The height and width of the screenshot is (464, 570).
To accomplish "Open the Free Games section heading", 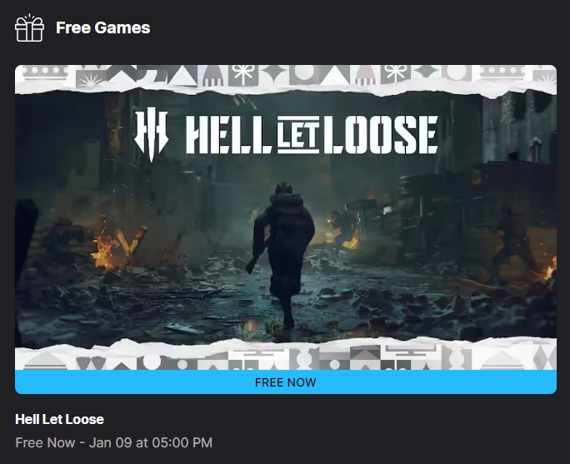I will 102,28.
